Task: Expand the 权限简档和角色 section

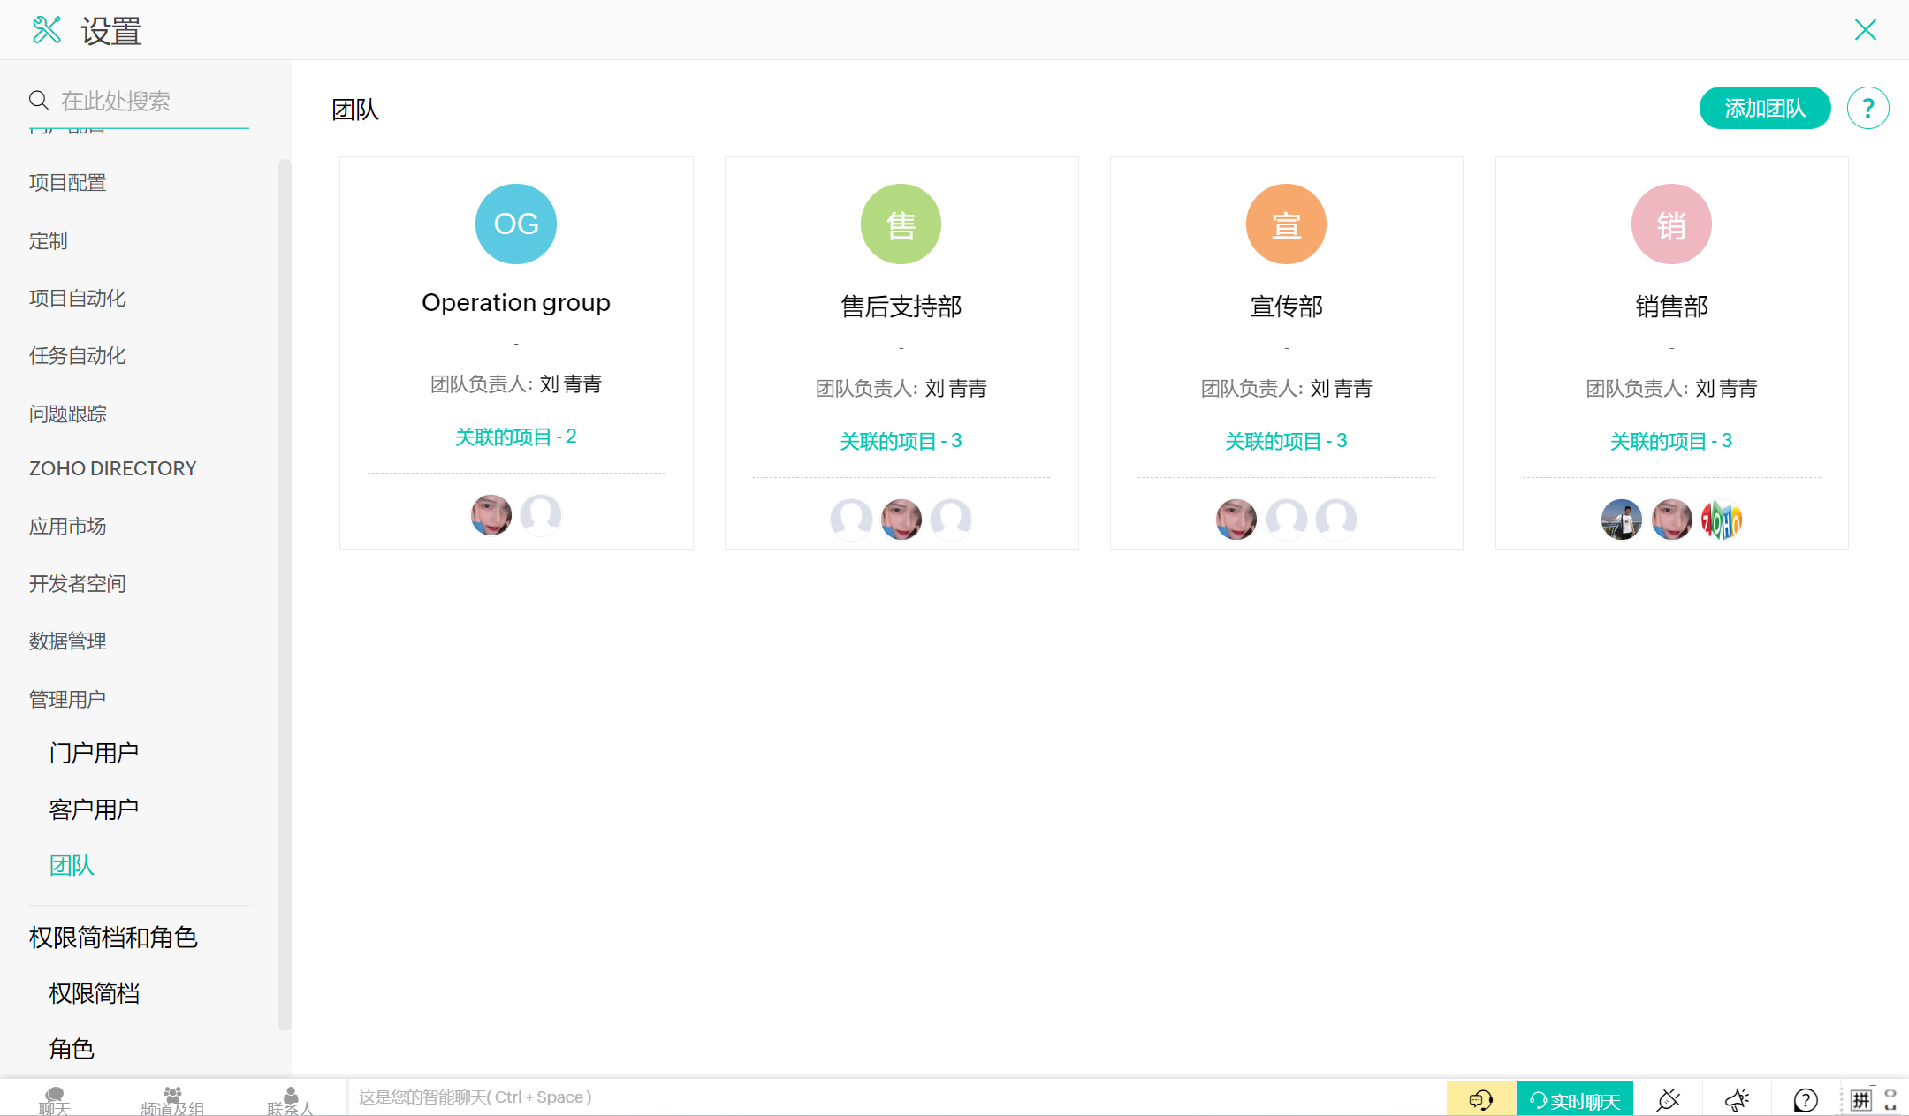Action: click(x=113, y=938)
